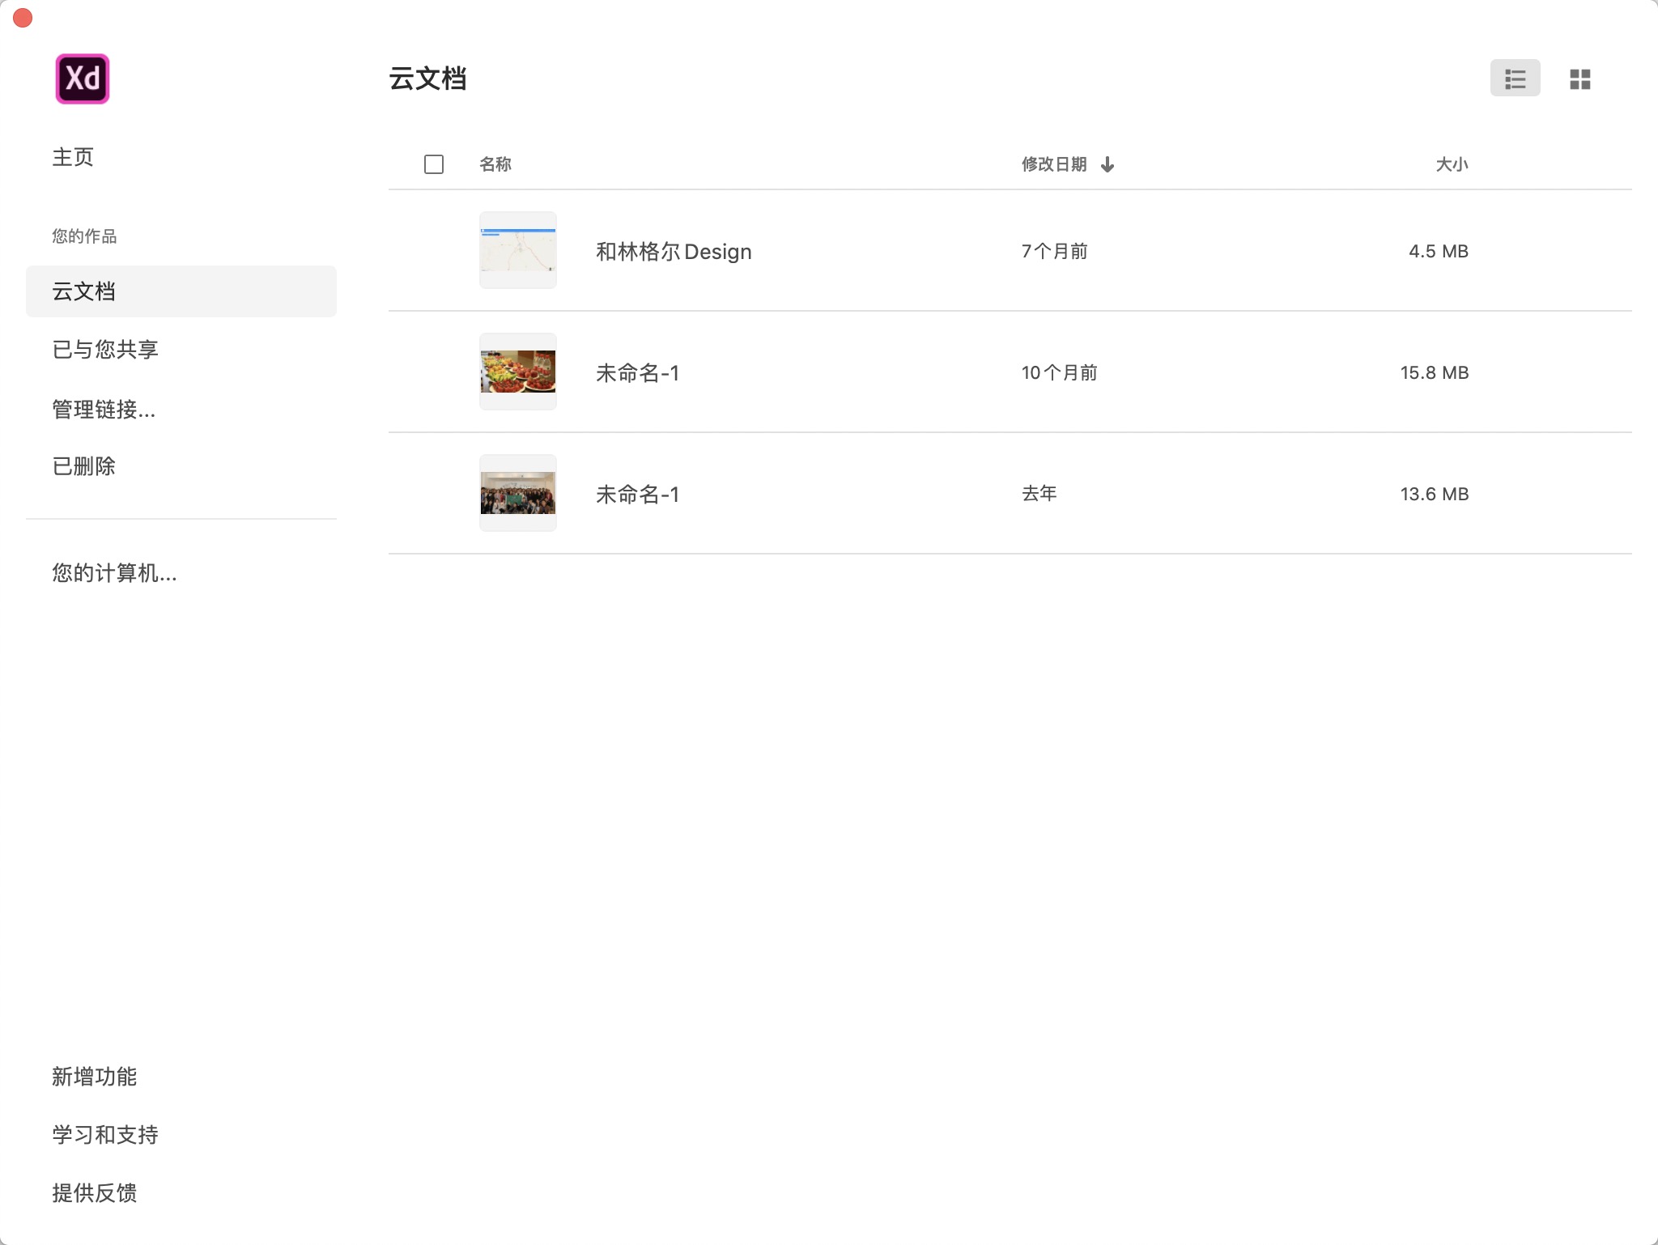Click the Adobe XD logo
The height and width of the screenshot is (1245, 1658).
tap(82, 79)
